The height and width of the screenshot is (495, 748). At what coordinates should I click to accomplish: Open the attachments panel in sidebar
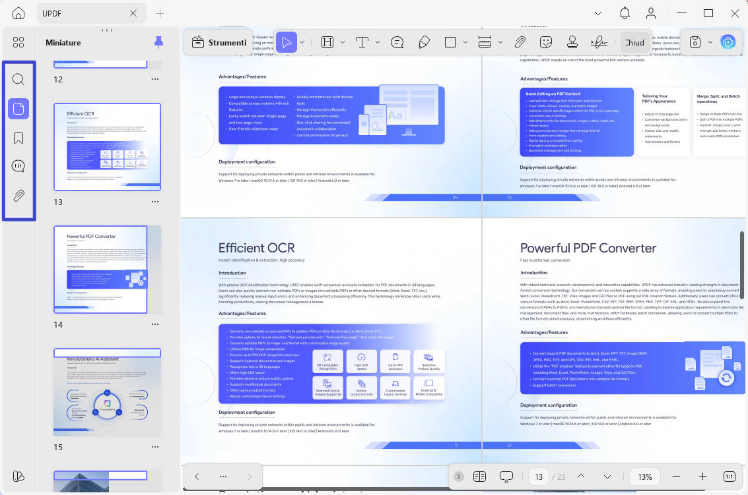click(18, 195)
